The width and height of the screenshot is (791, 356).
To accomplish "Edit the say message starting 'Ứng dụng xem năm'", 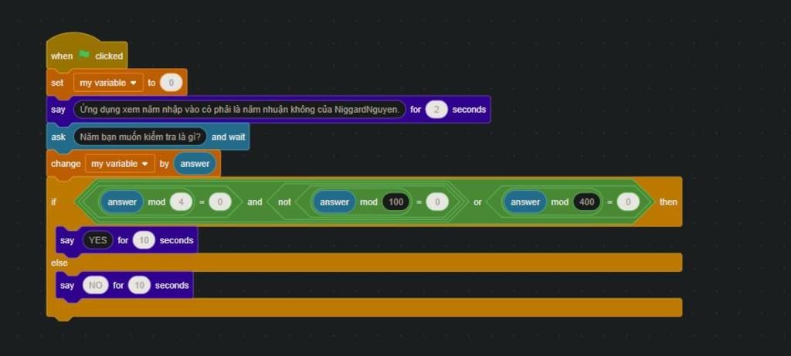I will point(239,110).
